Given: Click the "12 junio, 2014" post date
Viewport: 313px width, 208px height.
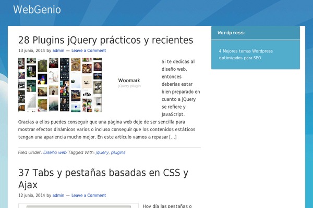Looking at the screenshot, I should coord(31,196).
